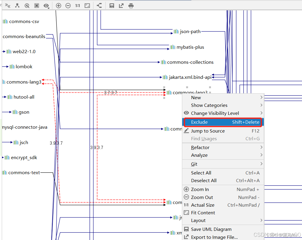The image size is (302, 240).
Task: Click the lombok library icon
Action: pyautogui.click(x=12, y=66)
